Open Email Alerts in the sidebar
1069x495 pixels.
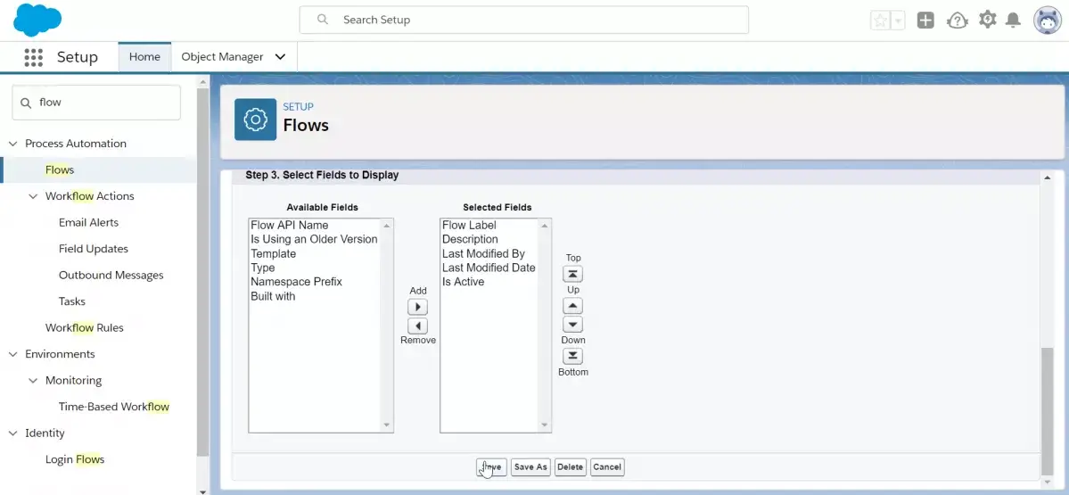88,222
